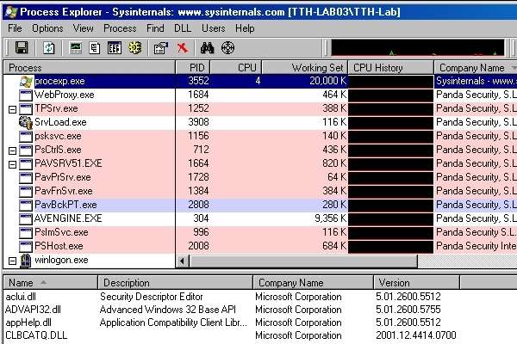The image size is (517, 344).
Task: Click the AVENGINE.EXE window icon
Action: [x=26, y=219]
